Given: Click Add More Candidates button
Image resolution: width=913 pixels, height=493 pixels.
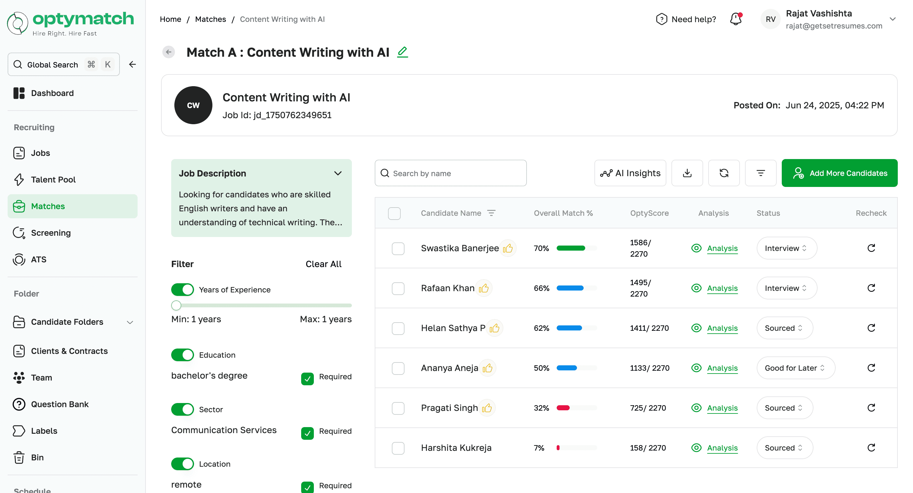Looking at the screenshot, I should coord(839,173).
